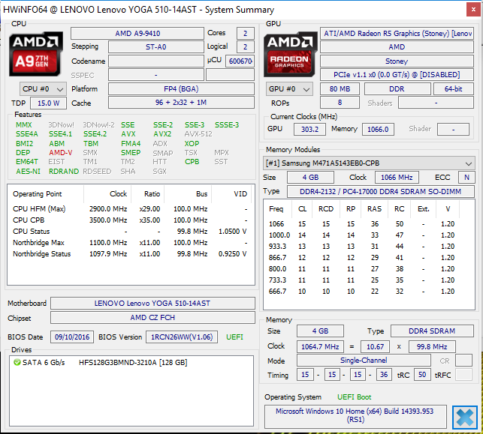
Task: Click the AMD A9 7th Gen CPU logo
Action: pyautogui.click(x=36, y=54)
